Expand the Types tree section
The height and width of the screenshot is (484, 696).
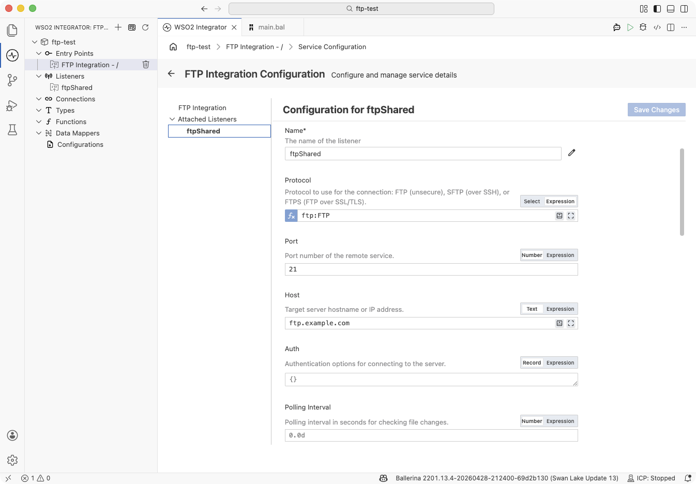39,110
